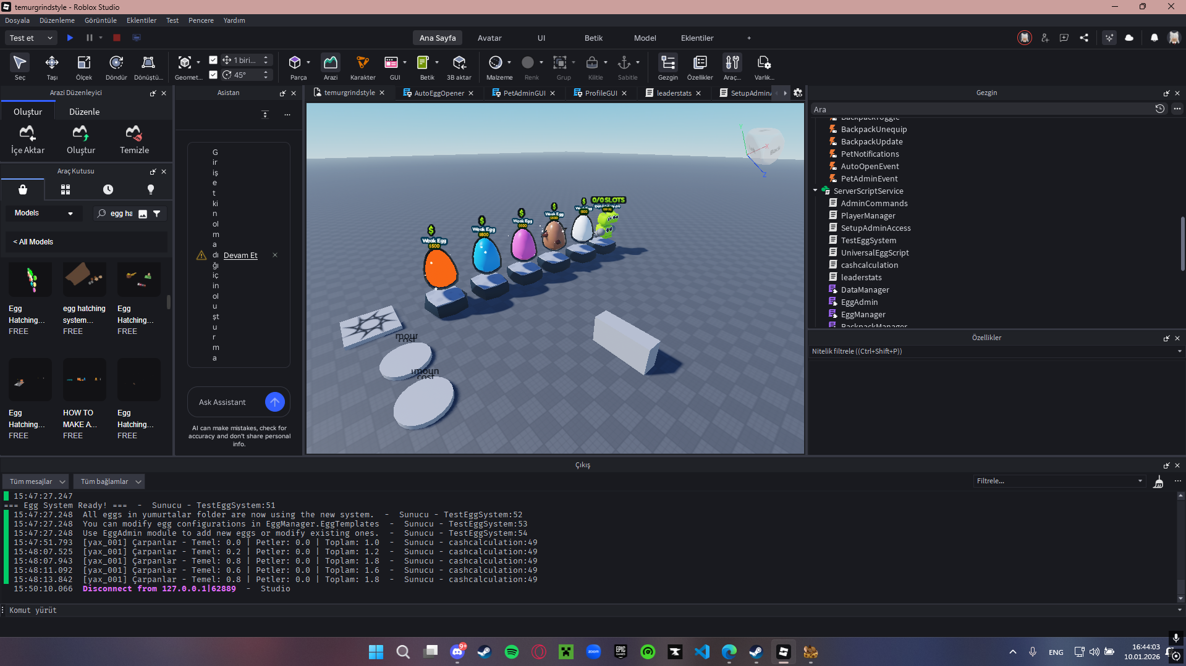Open the Arazi terrain editor

[x=331, y=67]
